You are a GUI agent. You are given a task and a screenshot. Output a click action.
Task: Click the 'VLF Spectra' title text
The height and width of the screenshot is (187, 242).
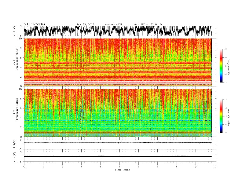point(35,24)
